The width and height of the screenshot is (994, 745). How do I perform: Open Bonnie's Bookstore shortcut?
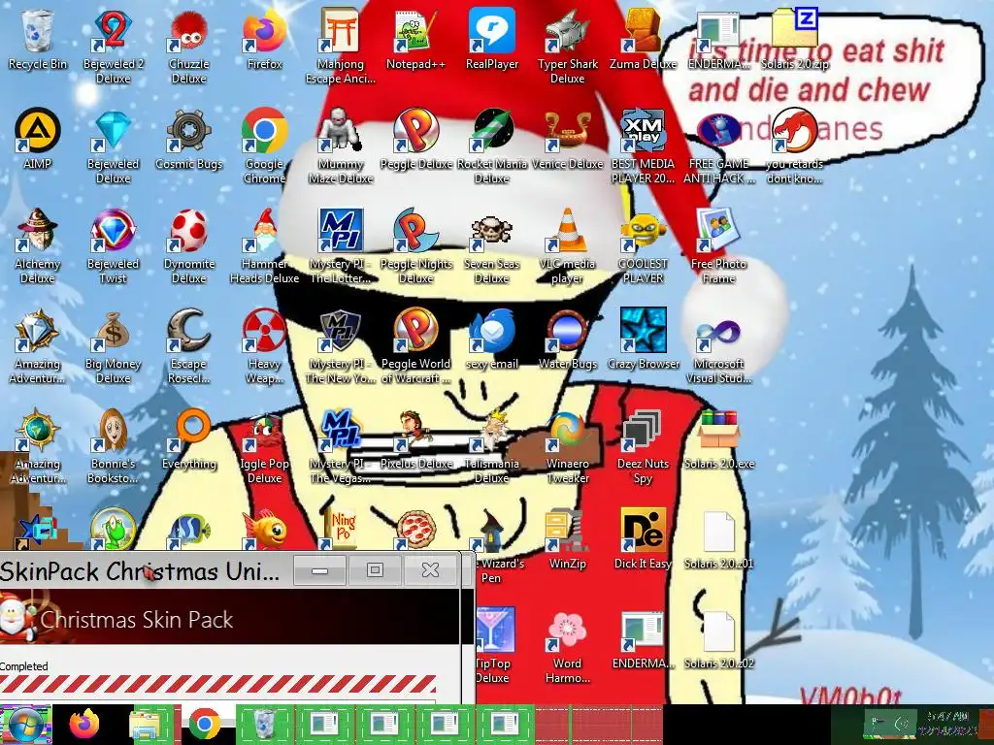pyautogui.click(x=113, y=446)
